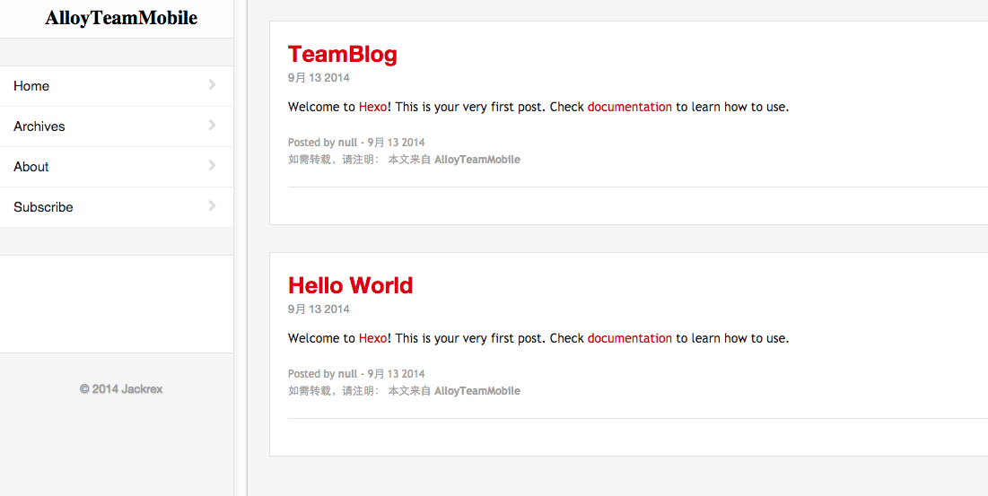Click the date under Hello World title
The image size is (988, 496).
[319, 309]
